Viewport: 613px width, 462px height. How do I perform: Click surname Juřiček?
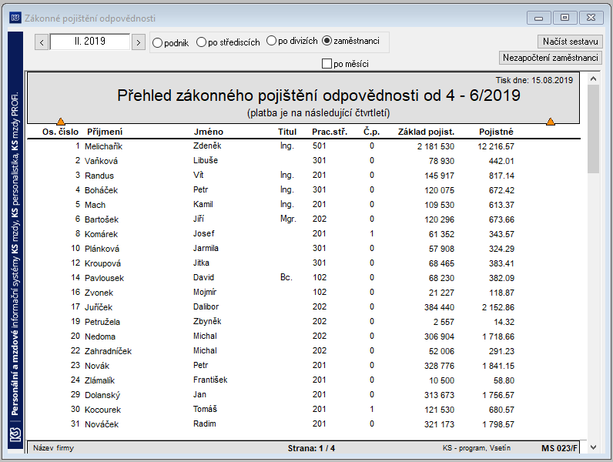coord(99,307)
